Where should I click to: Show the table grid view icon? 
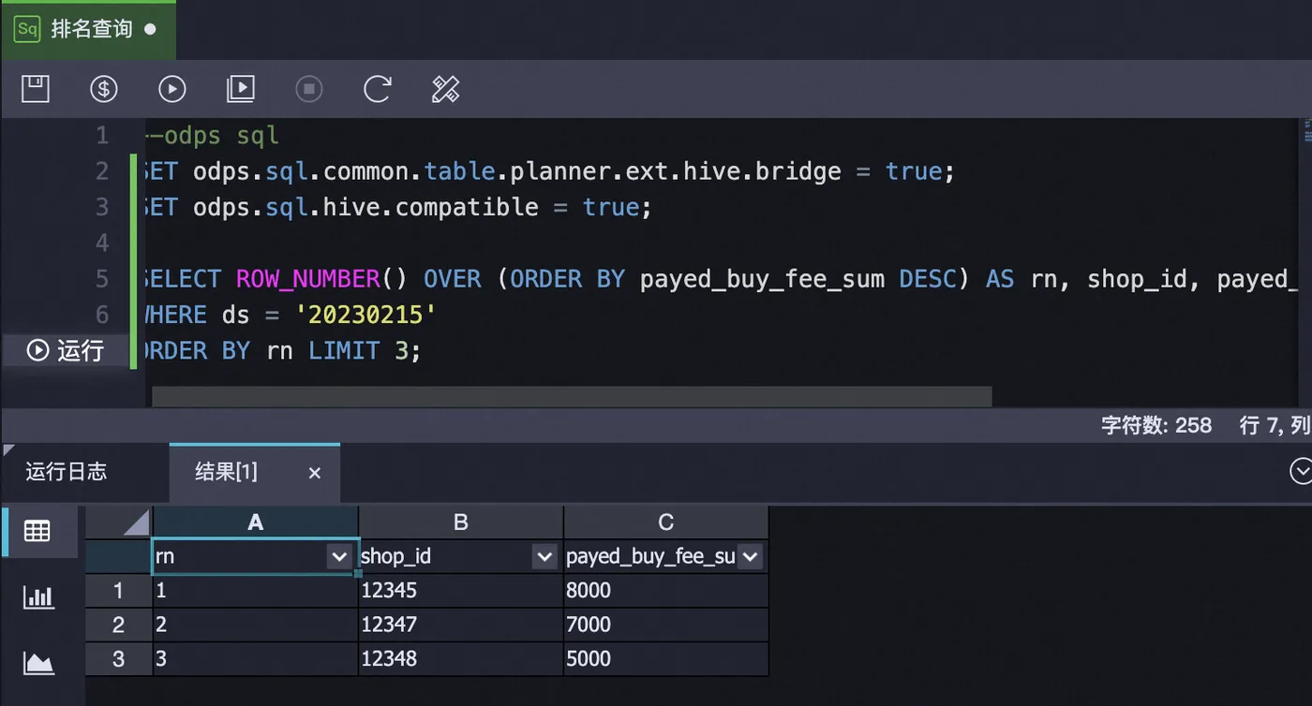pyautogui.click(x=37, y=531)
